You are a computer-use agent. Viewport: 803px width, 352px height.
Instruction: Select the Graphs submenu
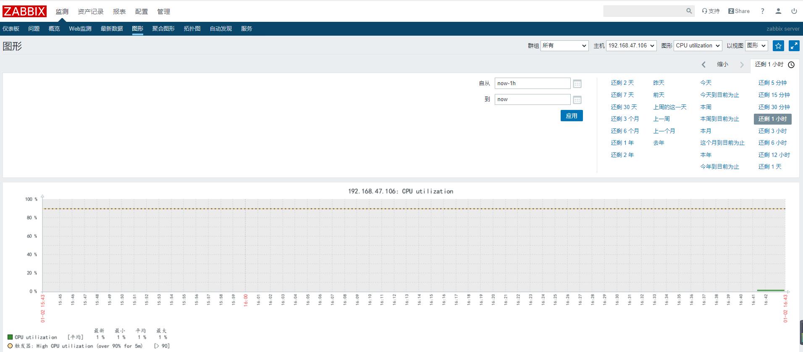click(137, 29)
